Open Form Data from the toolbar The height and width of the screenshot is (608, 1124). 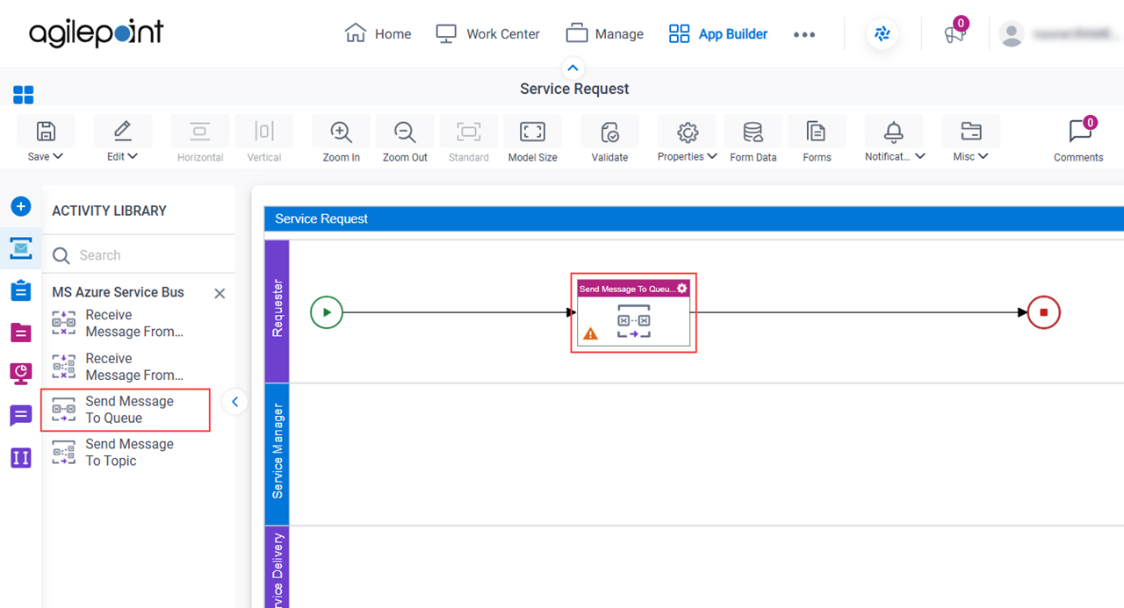[x=753, y=132]
